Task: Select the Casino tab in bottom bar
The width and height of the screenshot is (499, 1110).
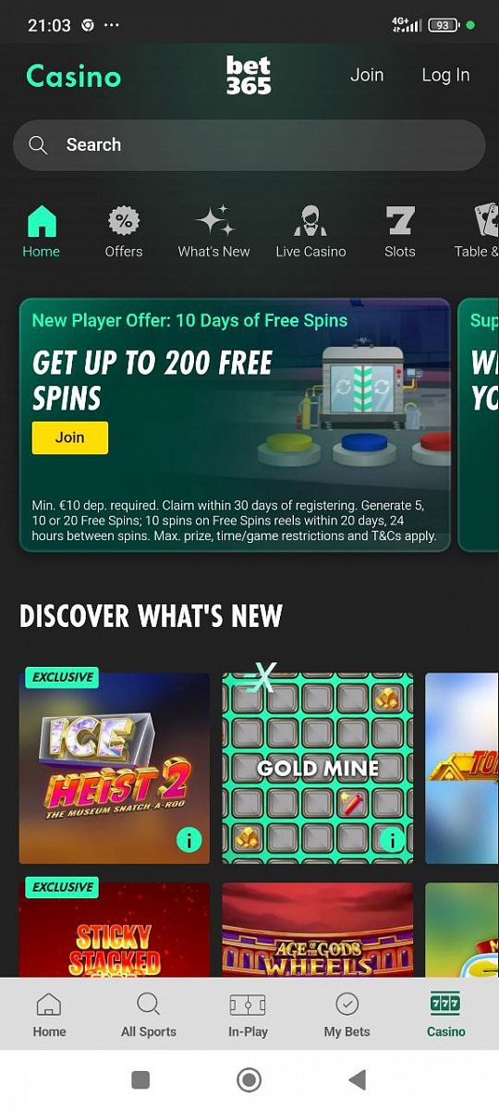Action: click(x=446, y=1015)
